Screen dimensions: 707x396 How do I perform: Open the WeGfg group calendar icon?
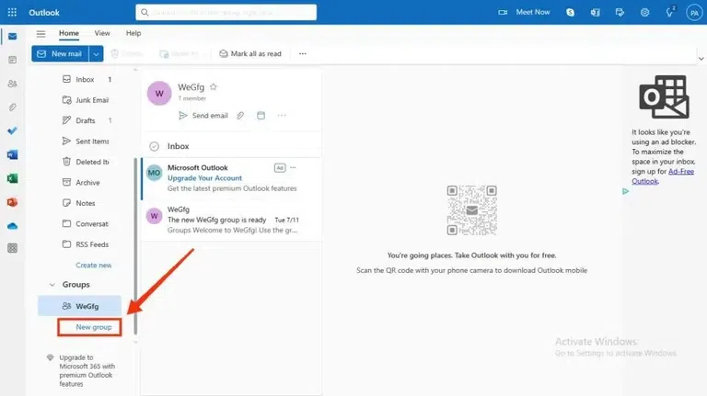(261, 116)
